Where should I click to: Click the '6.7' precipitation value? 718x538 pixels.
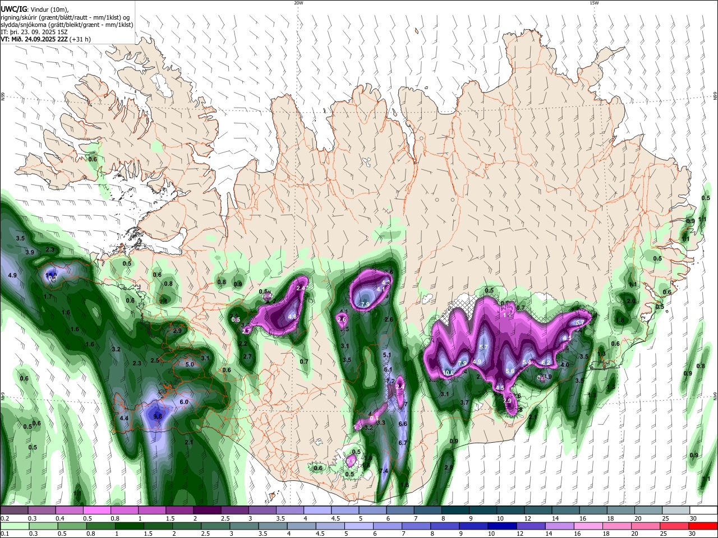pyautogui.click(x=402, y=443)
